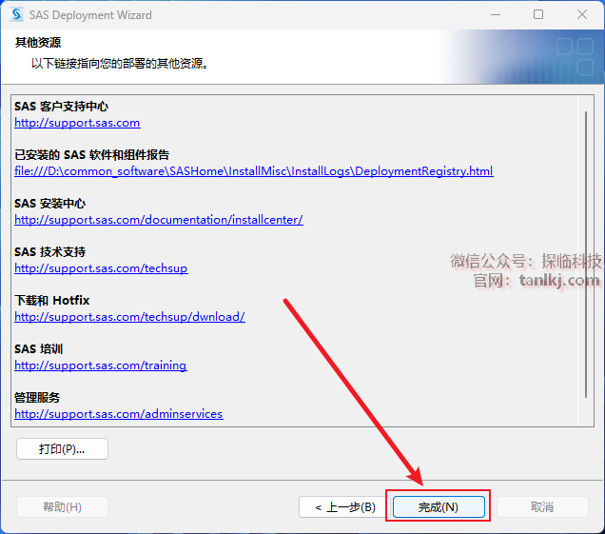Click the '以下链接指向您的部署的其他资源。' description
The image size is (605, 534).
[x=120, y=64]
